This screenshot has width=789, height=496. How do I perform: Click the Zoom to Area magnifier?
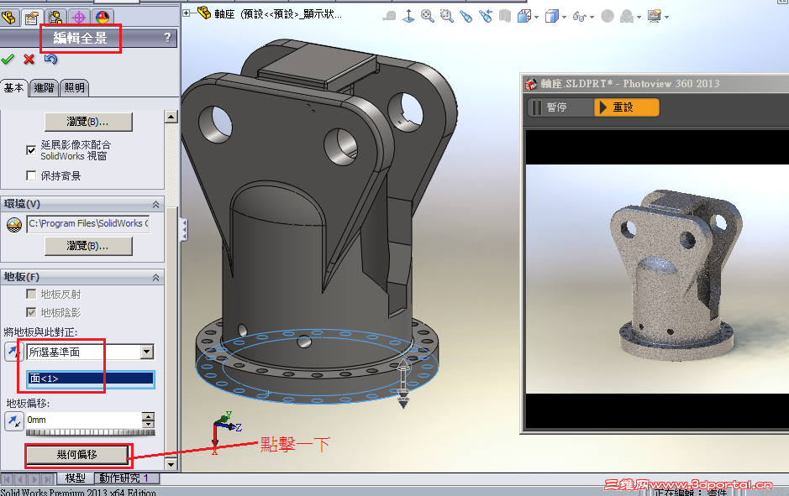[446, 16]
